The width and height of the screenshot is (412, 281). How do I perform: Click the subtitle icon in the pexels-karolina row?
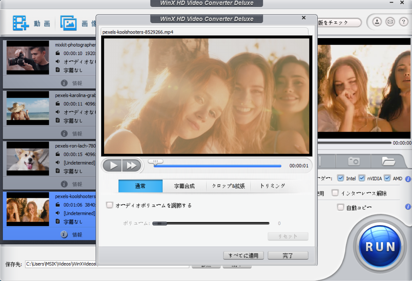[x=58, y=120]
